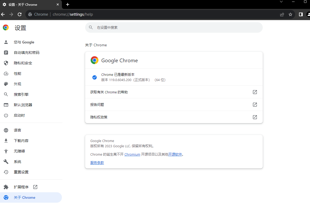This screenshot has height=204, width=310.
Task: Click the 系统 wrench icon
Action: pyautogui.click(x=6, y=162)
